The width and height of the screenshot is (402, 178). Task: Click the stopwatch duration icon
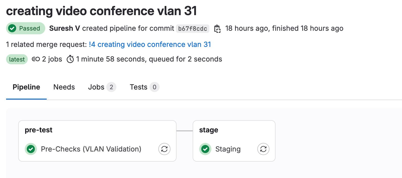click(70, 59)
